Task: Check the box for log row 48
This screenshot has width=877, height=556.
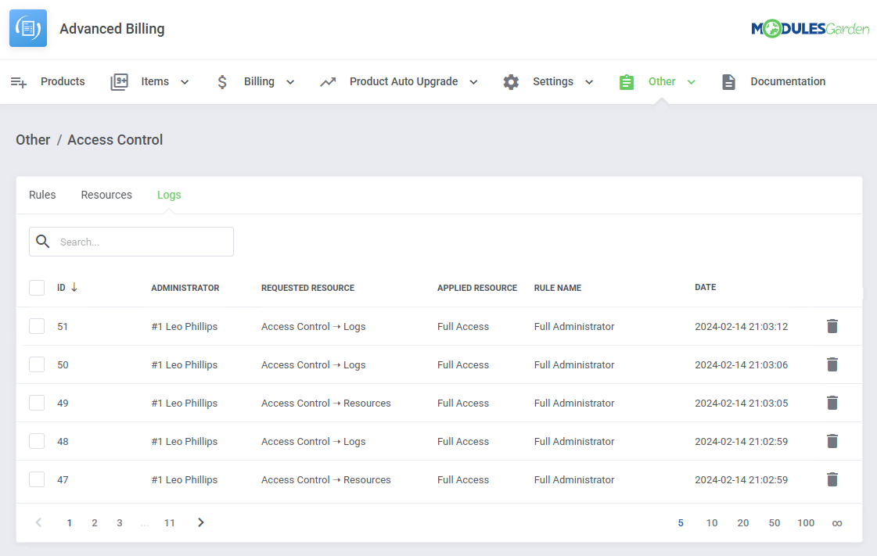Action: click(37, 442)
